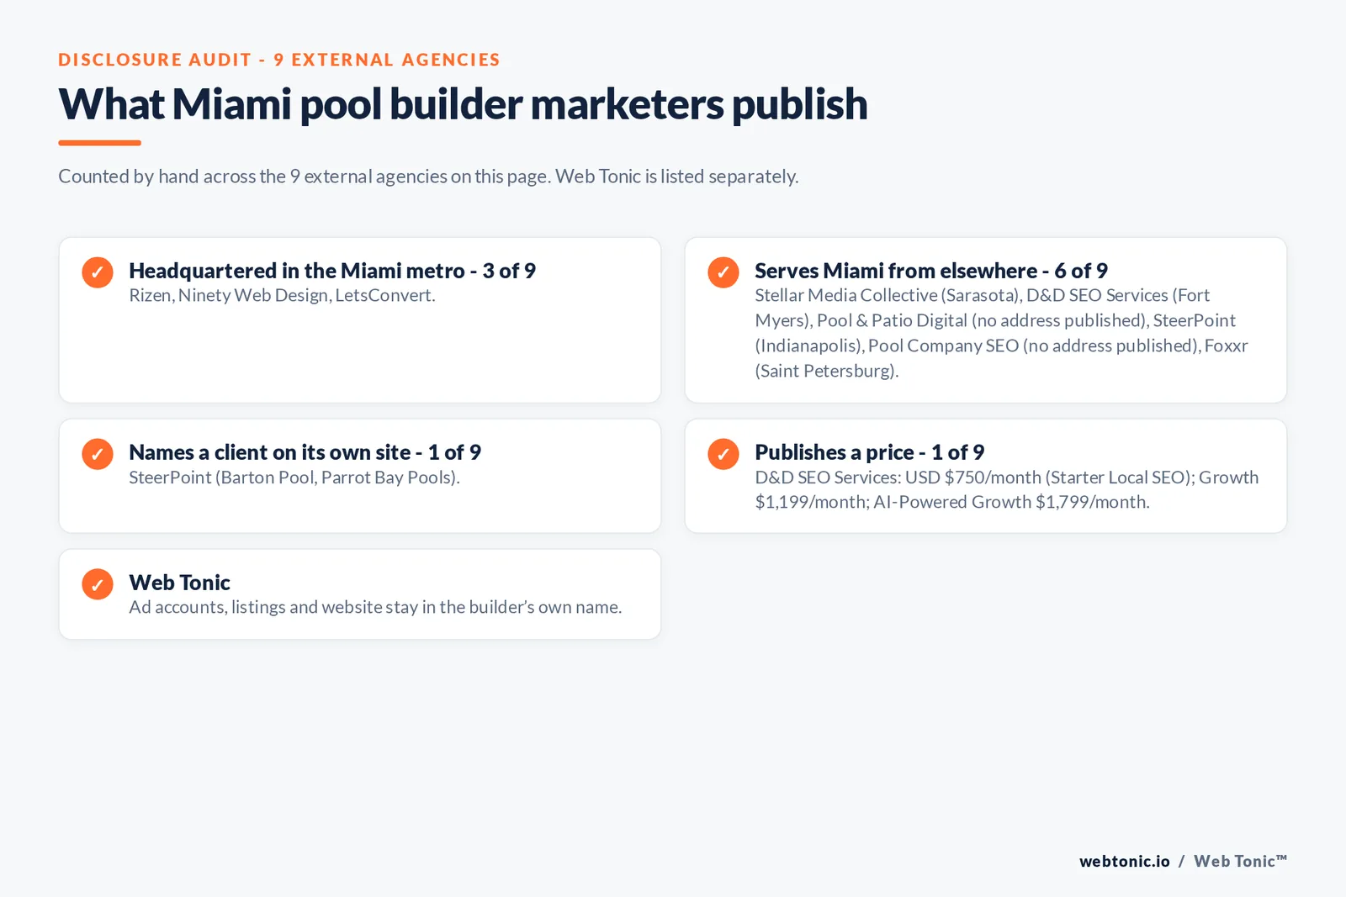
Task: Select the heading 'Names a client on its own site - 1 of 9'
Action: [x=305, y=452]
